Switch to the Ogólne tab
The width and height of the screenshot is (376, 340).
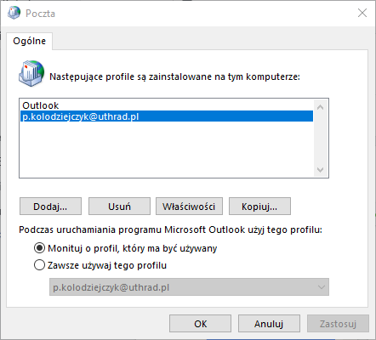click(x=29, y=41)
